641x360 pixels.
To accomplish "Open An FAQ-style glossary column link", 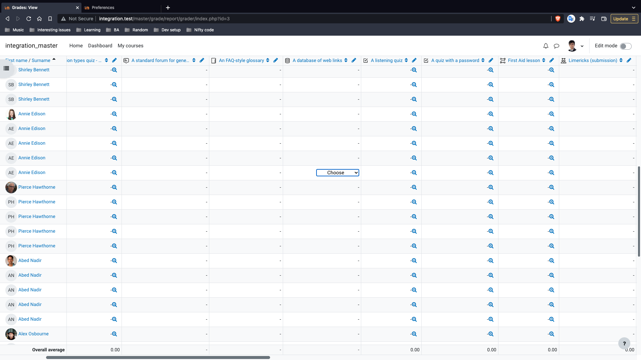I will click(x=241, y=60).
